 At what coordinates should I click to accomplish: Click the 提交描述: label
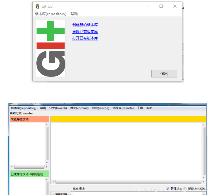coord(79,189)
